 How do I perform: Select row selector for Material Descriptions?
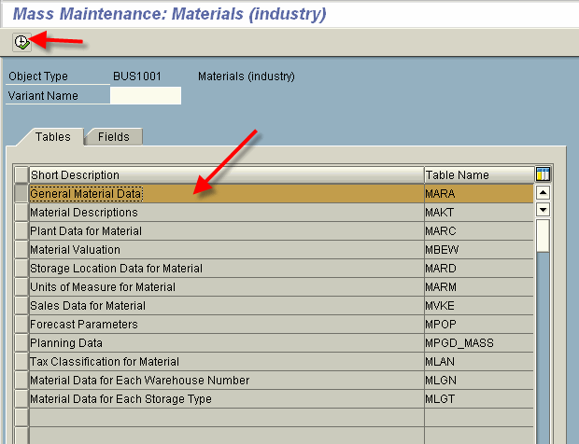[x=21, y=213]
